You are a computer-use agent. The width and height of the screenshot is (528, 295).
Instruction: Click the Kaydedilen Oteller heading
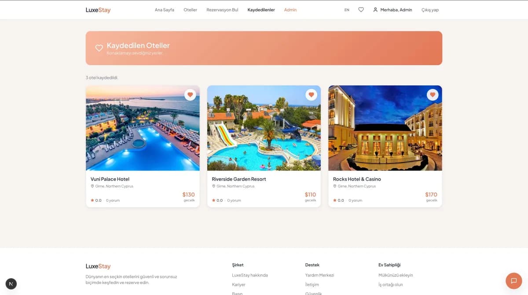[138, 45]
